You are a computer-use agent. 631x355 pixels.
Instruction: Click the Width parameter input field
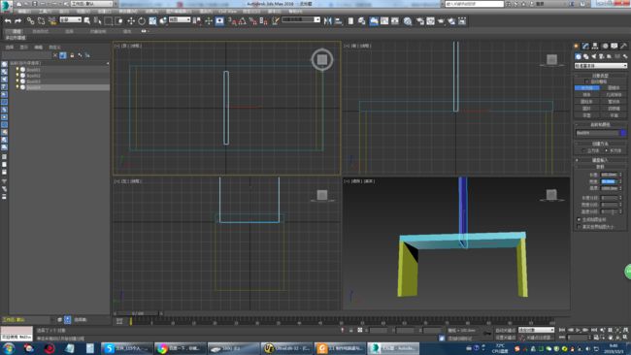coord(609,181)
